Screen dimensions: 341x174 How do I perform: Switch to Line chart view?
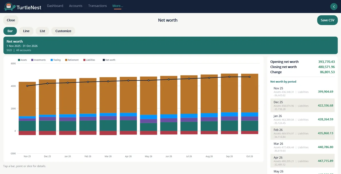click(x=26, y=31)
